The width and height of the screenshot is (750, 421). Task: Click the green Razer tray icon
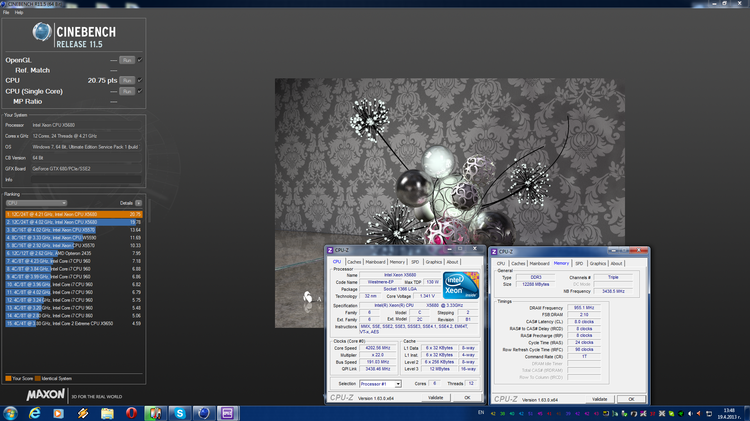(680, 414)
